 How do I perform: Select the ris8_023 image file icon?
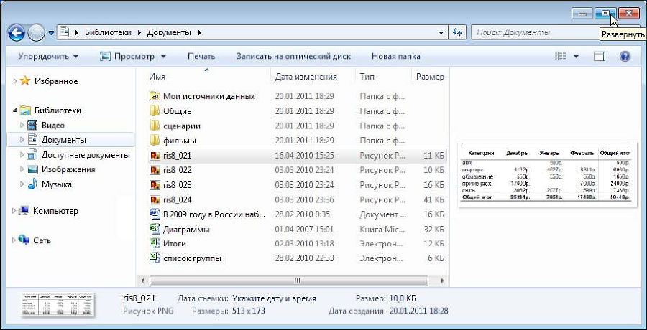[x=155, y=185]
